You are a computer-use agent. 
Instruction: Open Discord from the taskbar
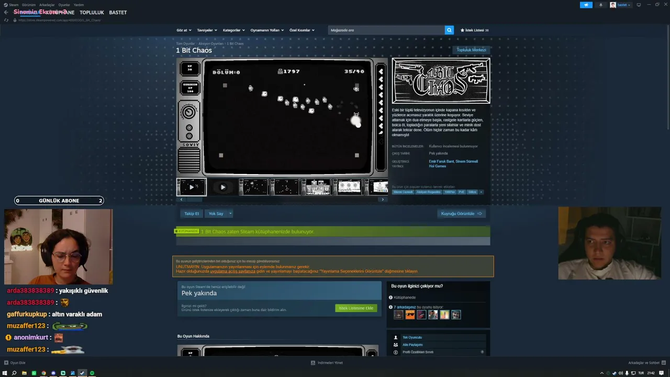(53, 373)
